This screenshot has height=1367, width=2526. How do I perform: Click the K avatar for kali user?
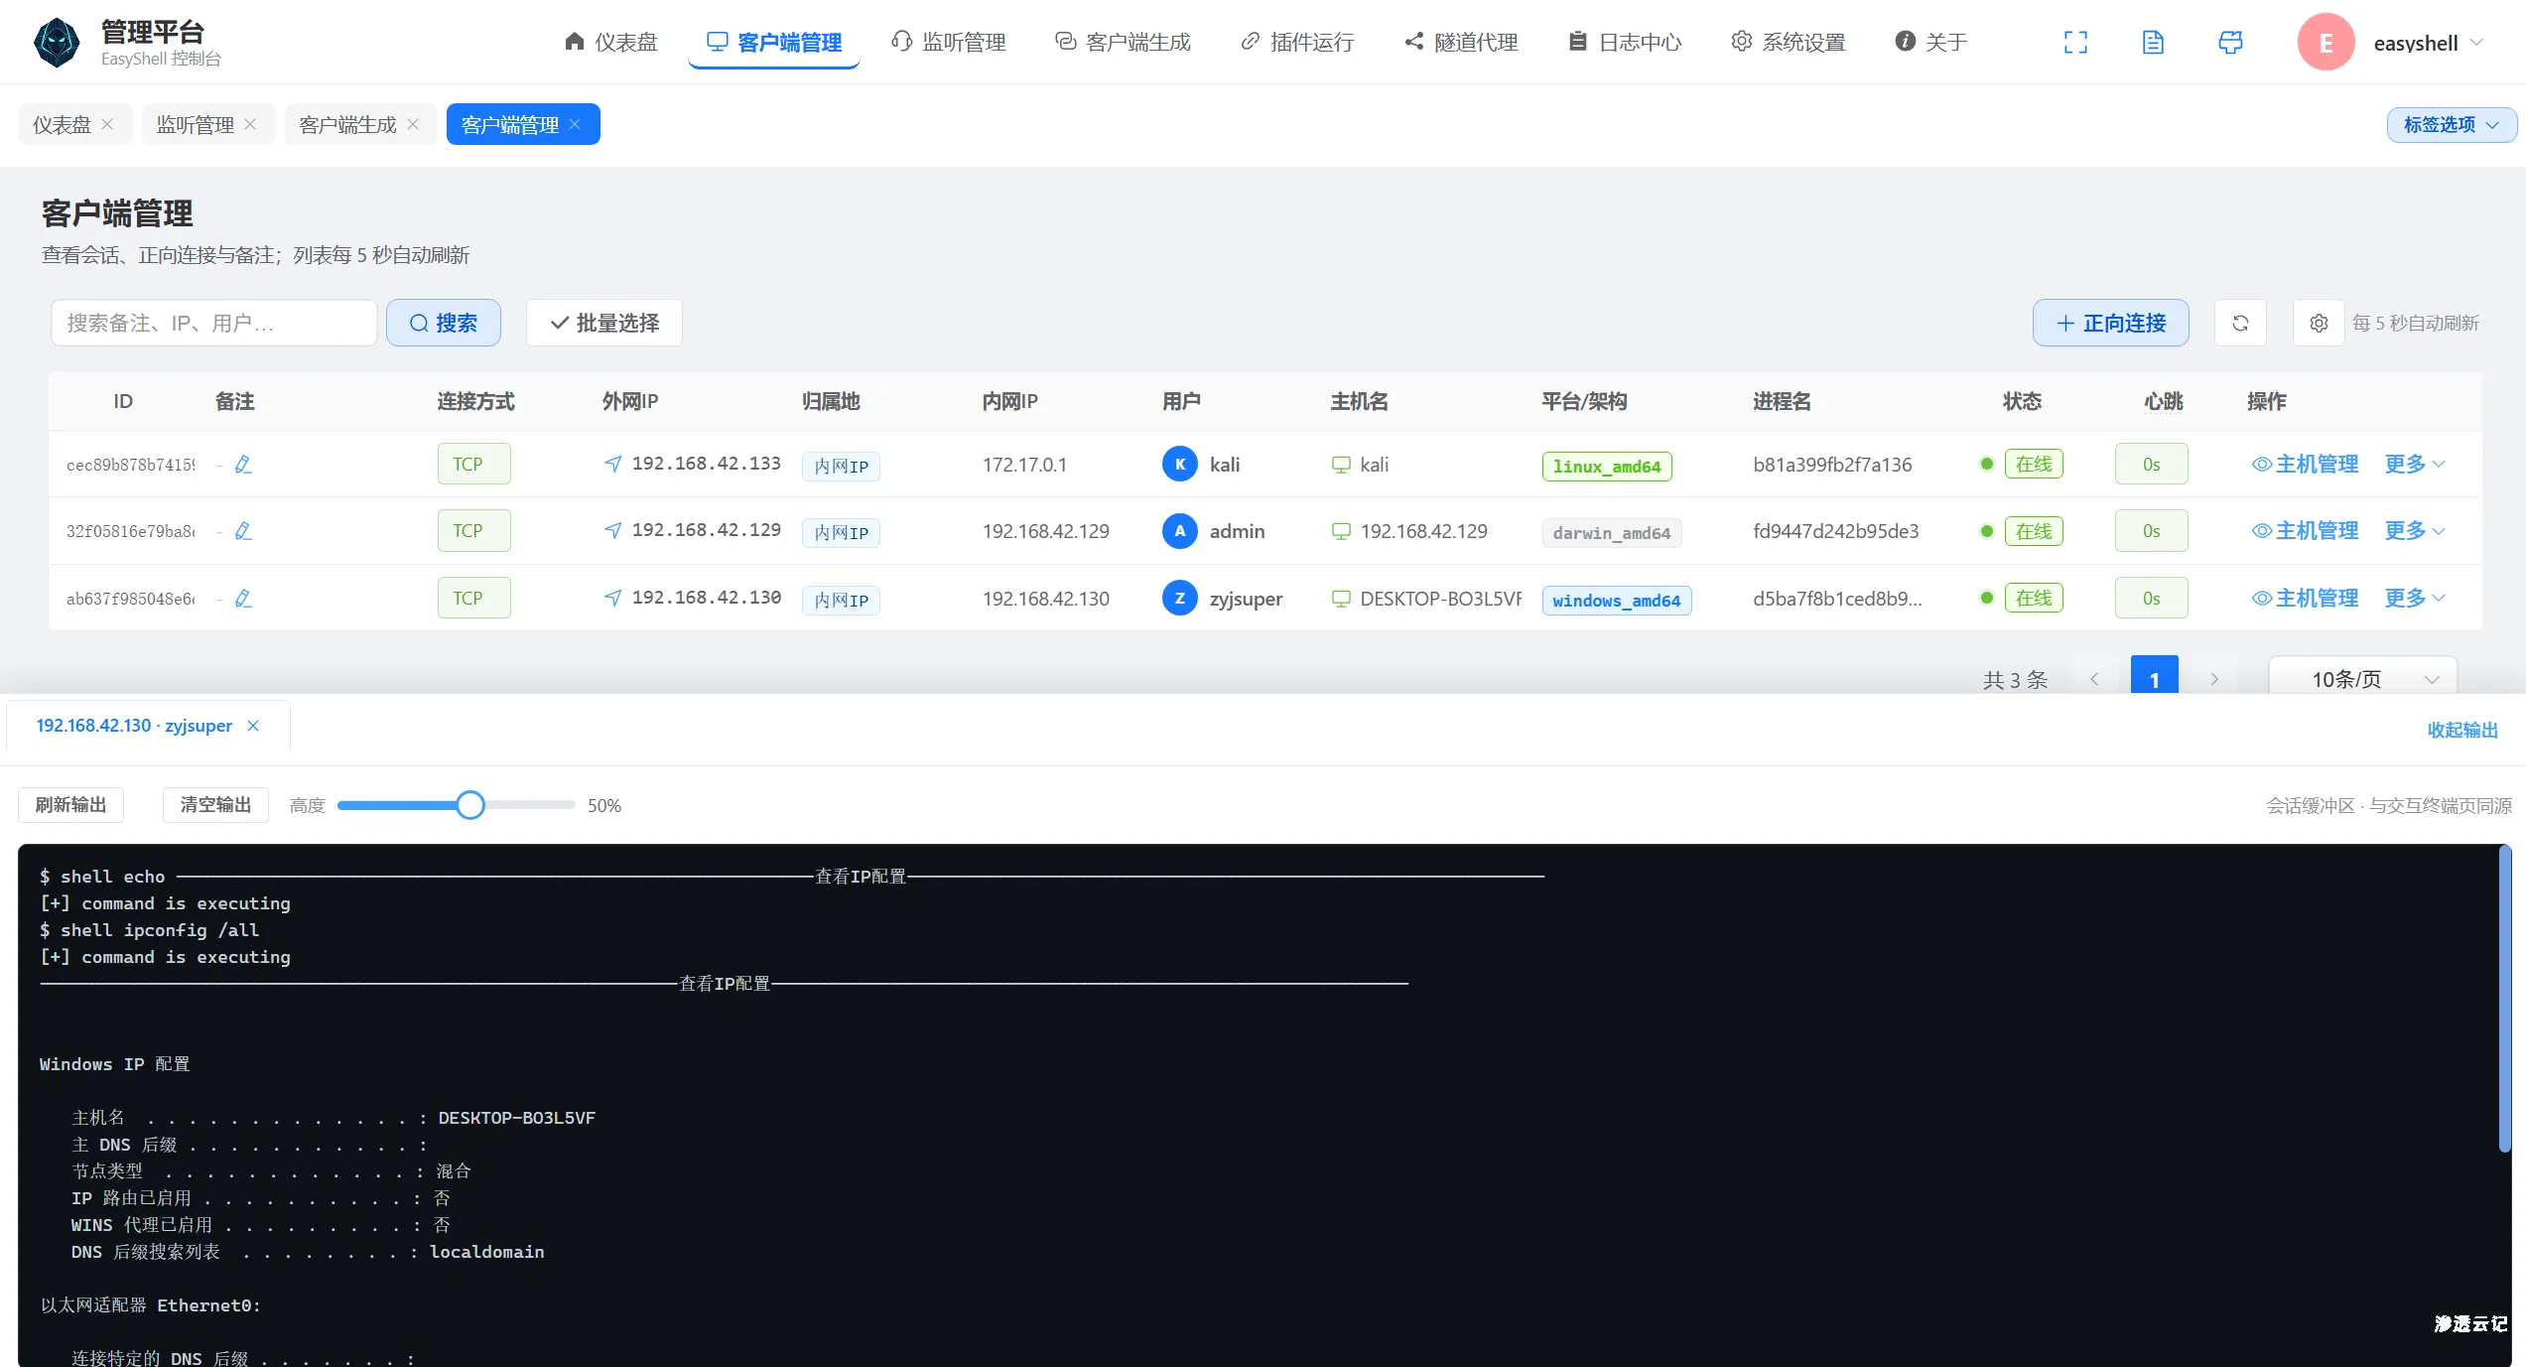click(x=1179, y=464)
